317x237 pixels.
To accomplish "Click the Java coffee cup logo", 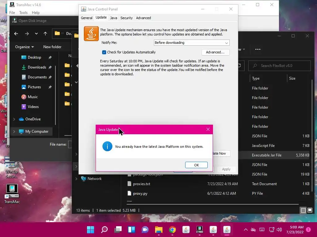I will 91,34.
